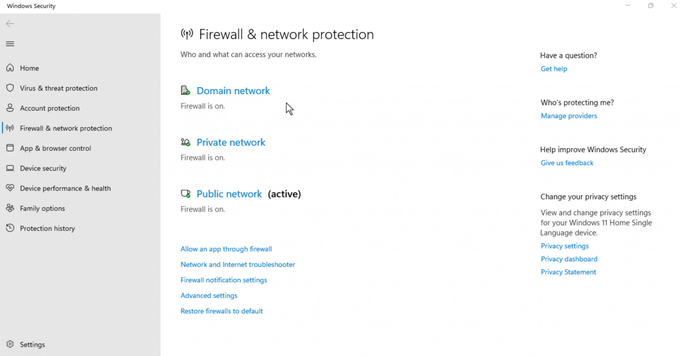Open Manage providers
This screenshot has height=356, width=680.
[569, 116]
